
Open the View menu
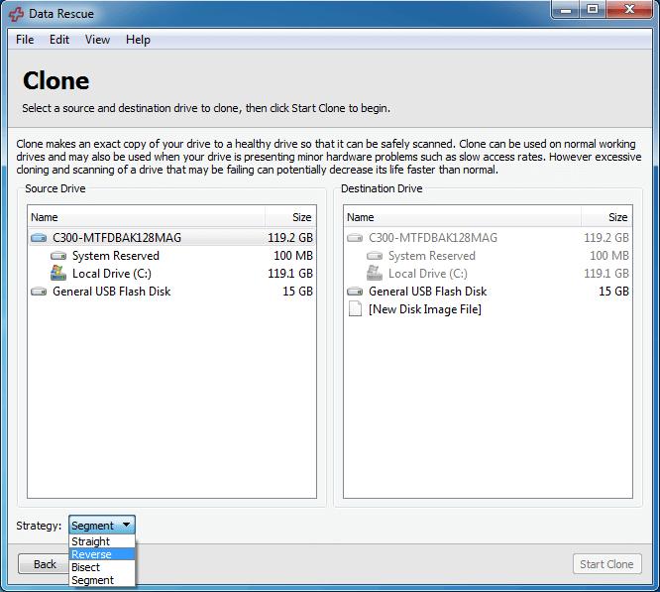(98, 40)
